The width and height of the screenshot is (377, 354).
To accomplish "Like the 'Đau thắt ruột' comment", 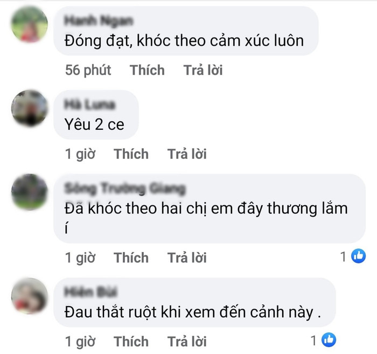I will tap(131, 342).
